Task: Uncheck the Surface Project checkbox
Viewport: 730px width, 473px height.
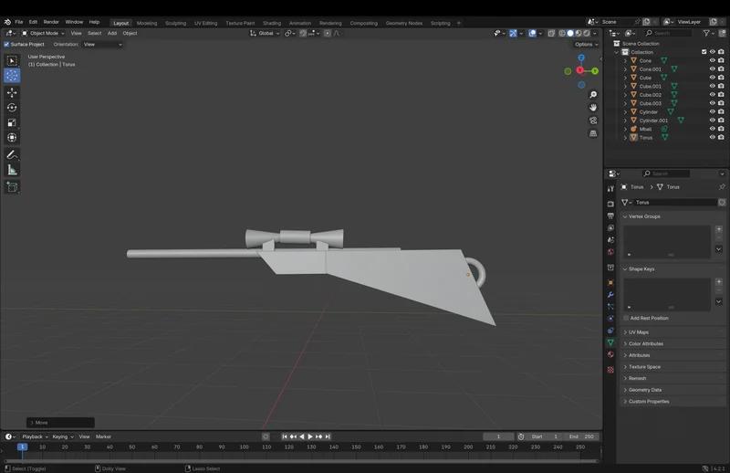Action: tap(6, 44)
